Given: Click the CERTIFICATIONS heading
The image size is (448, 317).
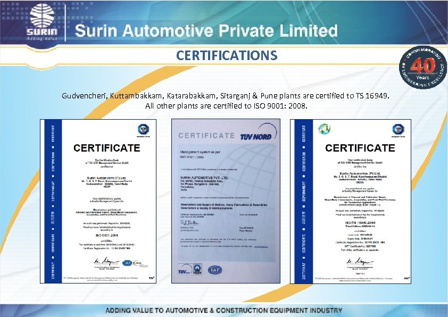Looking at the screenshot, I should (227, 55).
